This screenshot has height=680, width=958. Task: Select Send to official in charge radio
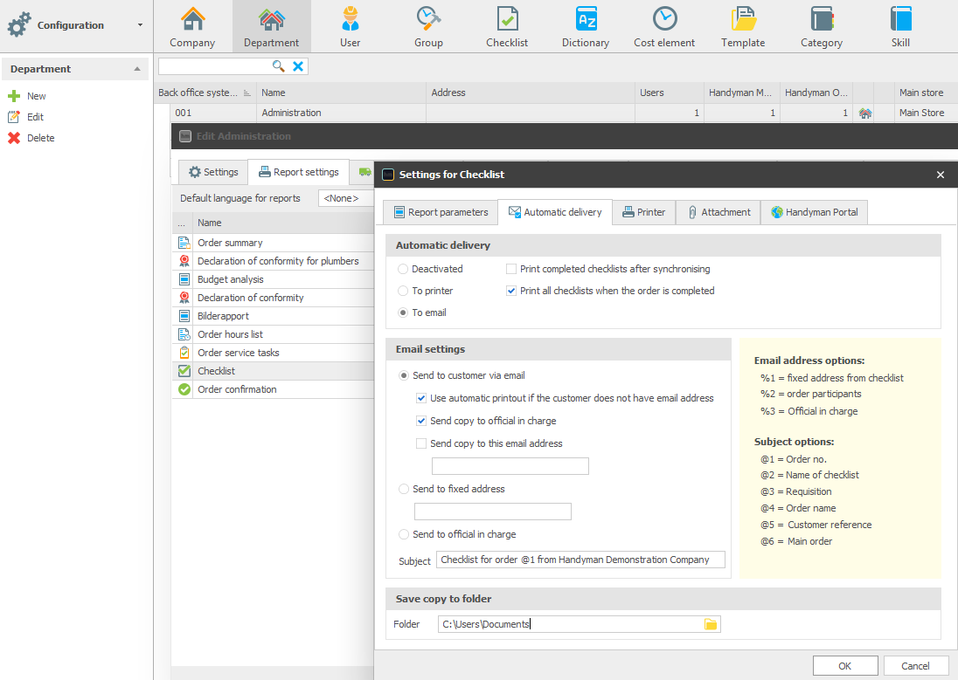coord(403,534)
